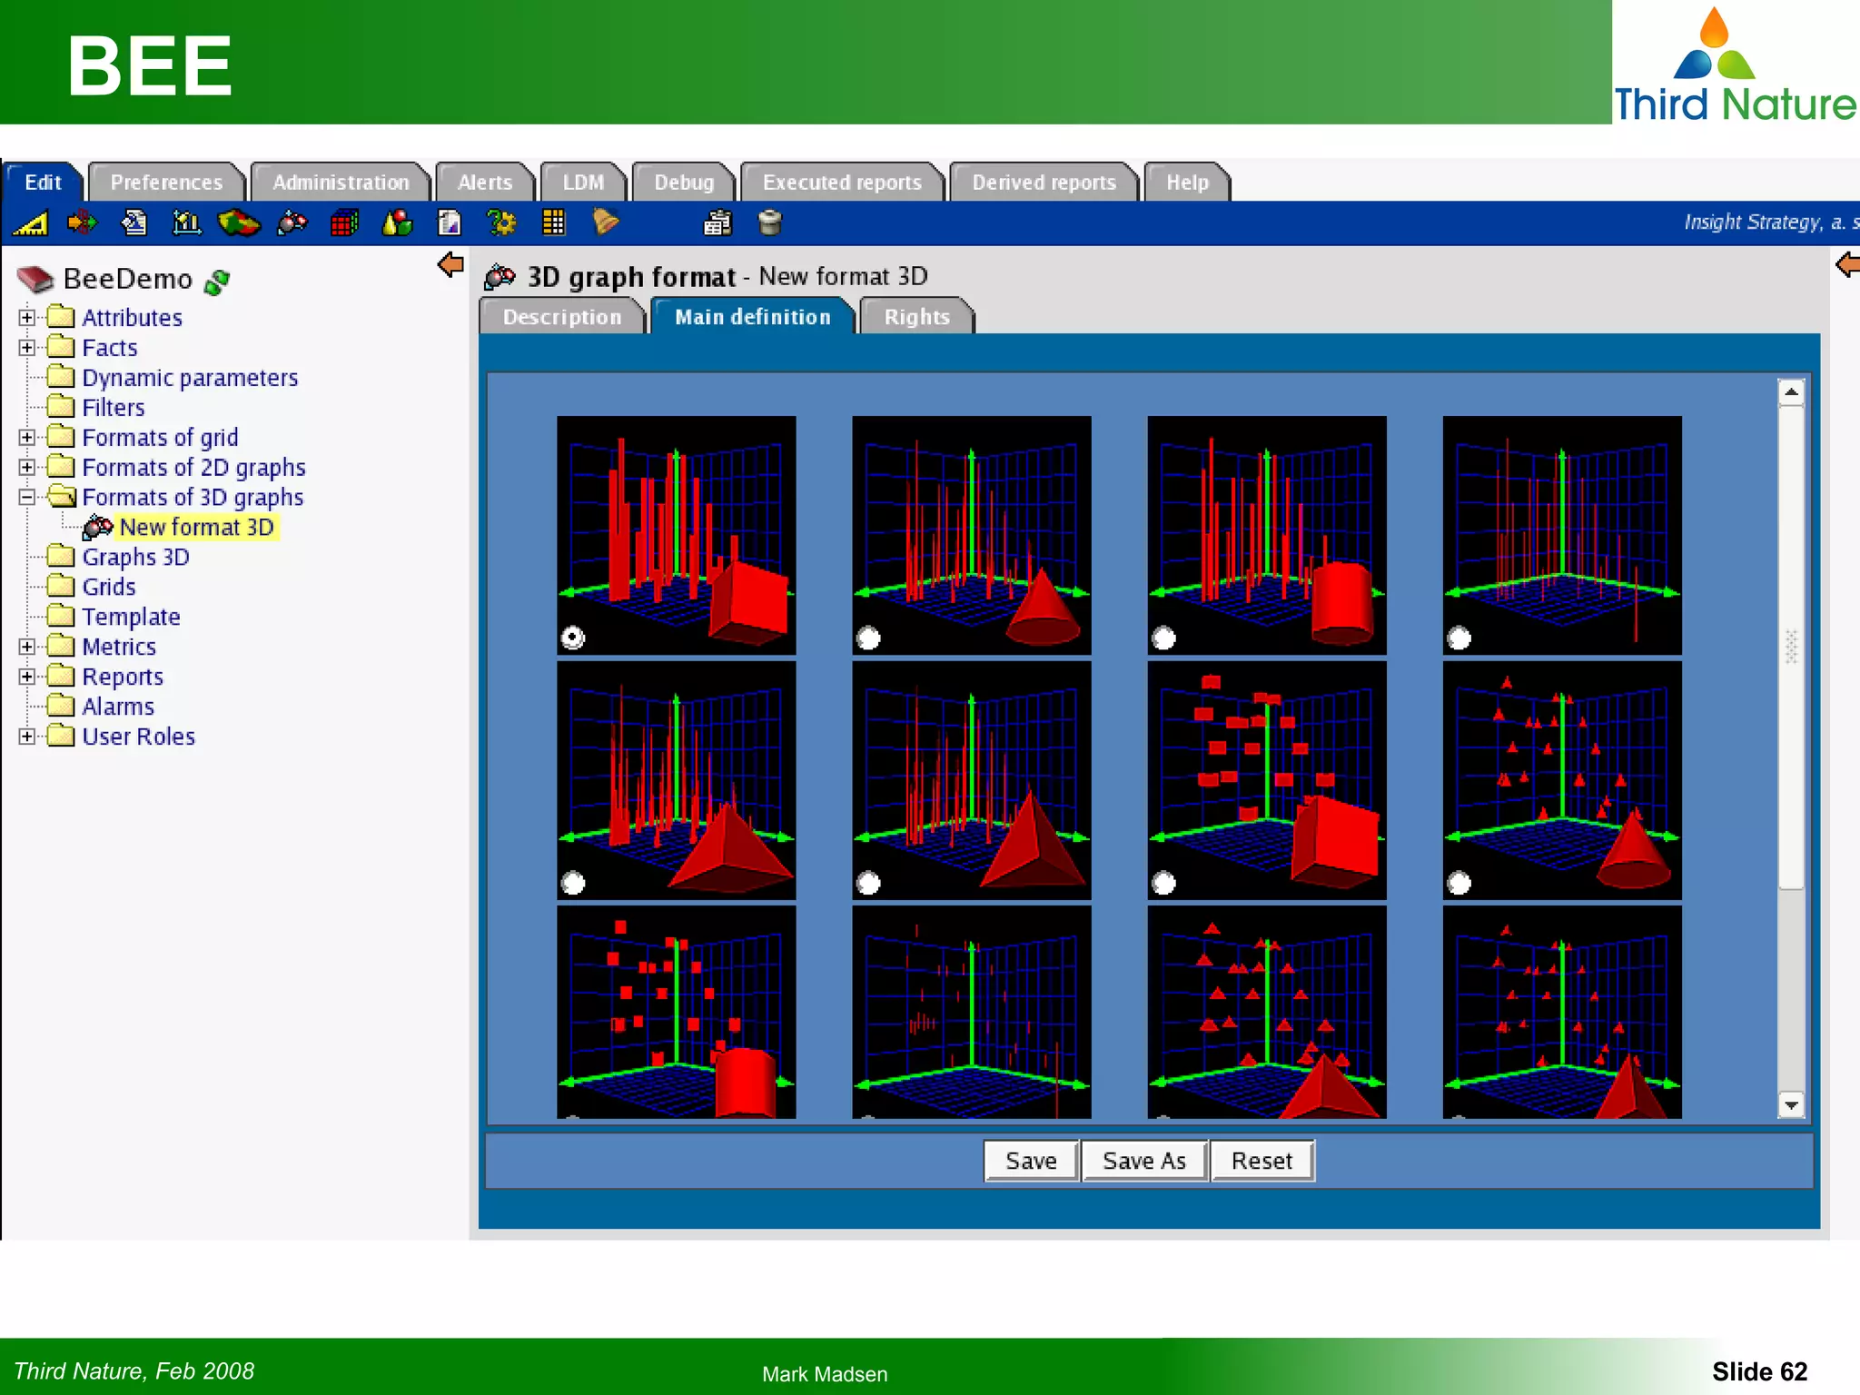Screen dimensions: 1860x1395
Task: Select the scattered cubes graph radio button
Action: [1163, 882]
